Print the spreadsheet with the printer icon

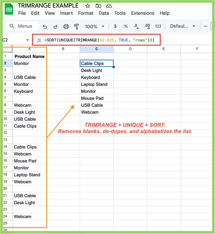66,26
